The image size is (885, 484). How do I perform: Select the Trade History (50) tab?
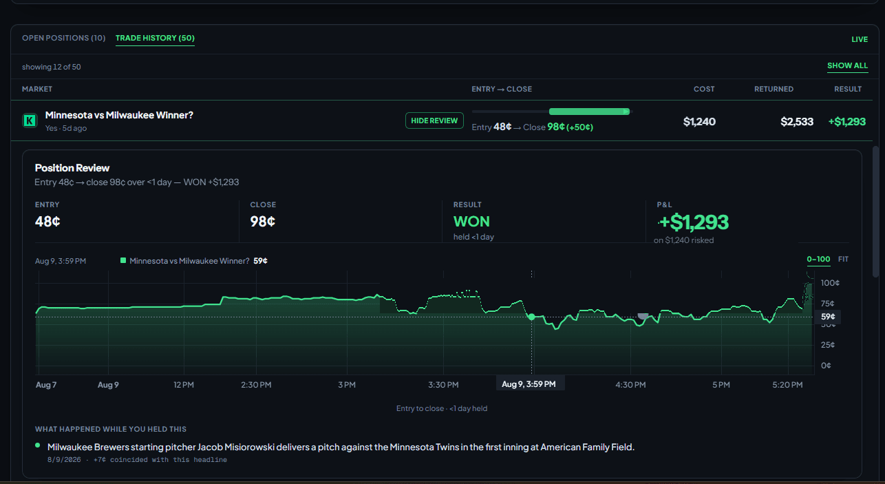coord(155,38)
